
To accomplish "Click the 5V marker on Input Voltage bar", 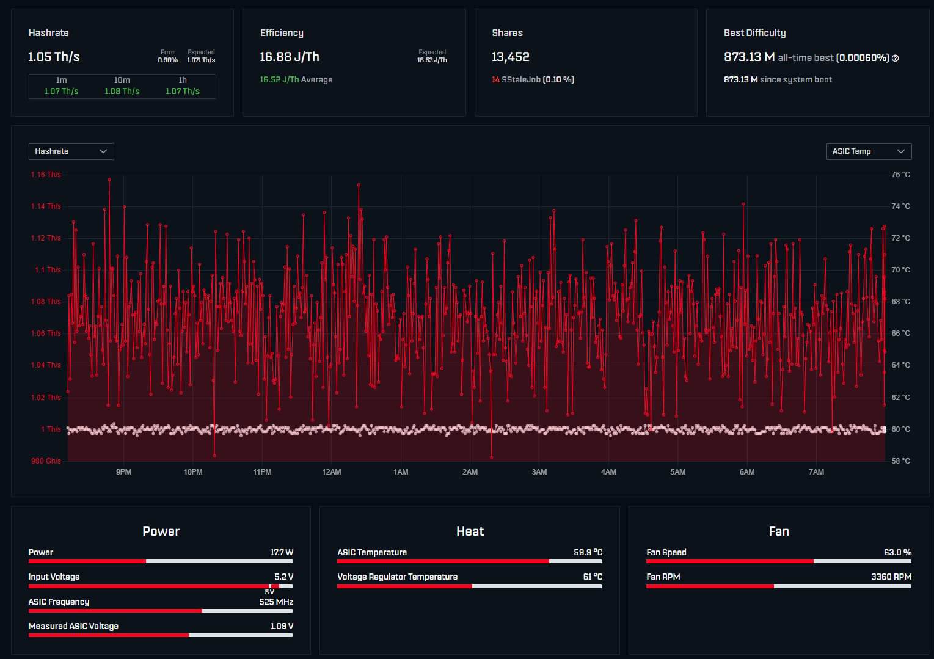I will (270, 586).
